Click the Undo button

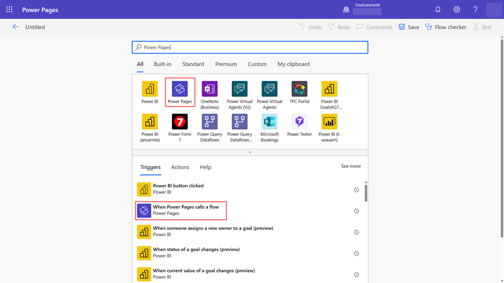click(x=310, y=27)
